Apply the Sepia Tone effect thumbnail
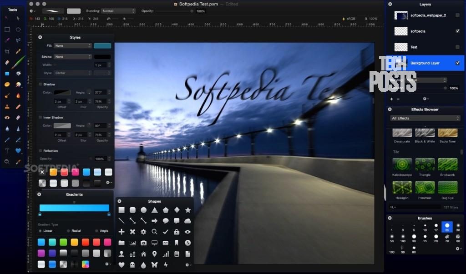The image size is (466, 274). click(448, 133)
